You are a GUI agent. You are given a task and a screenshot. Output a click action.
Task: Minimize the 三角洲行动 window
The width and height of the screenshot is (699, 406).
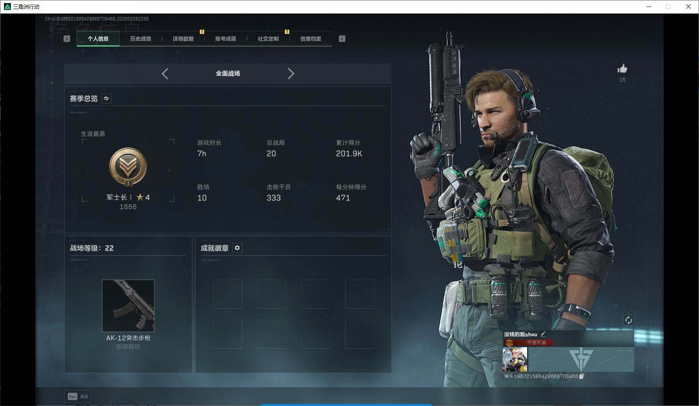(x=649, y=7)
